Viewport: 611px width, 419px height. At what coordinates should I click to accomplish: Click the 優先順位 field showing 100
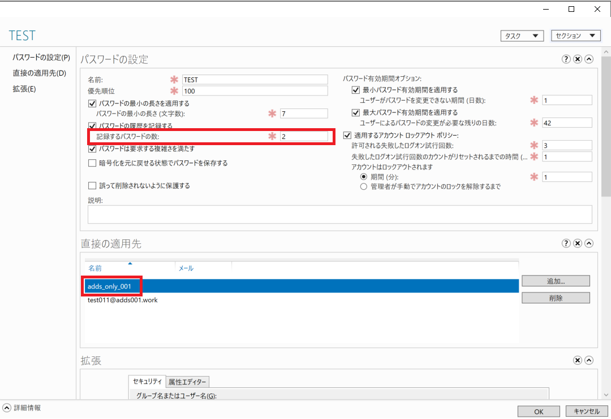[255, 91]
